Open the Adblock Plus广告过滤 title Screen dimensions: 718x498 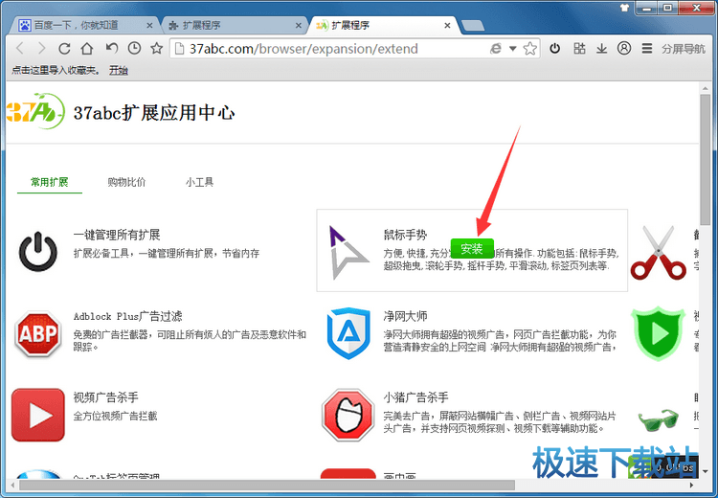(127, 316)
